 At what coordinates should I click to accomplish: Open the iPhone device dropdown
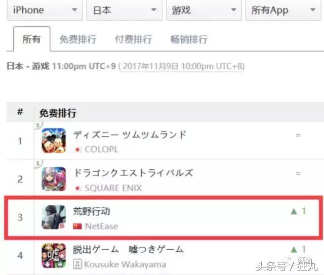(x=45, y=10)
